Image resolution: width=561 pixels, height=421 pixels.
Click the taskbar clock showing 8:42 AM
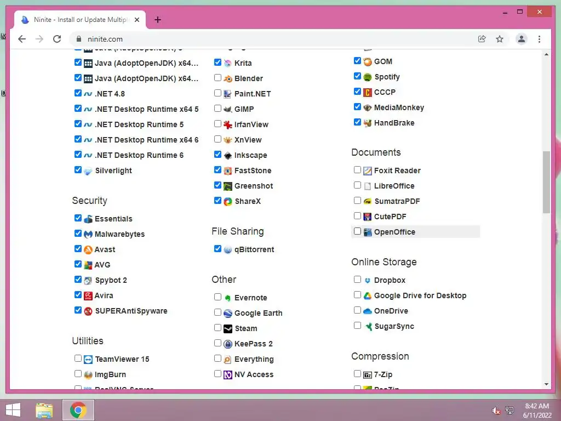537,406
